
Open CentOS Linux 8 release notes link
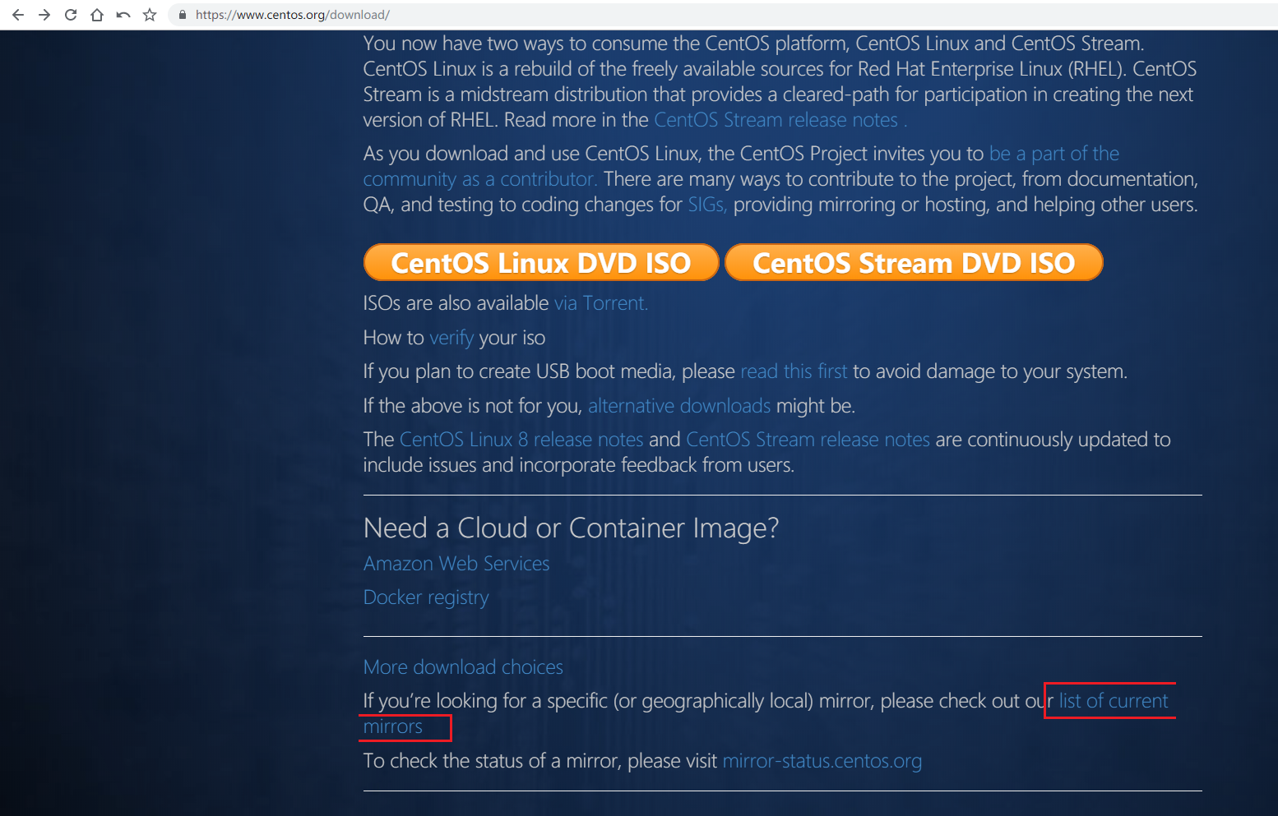tap(521, 440)
